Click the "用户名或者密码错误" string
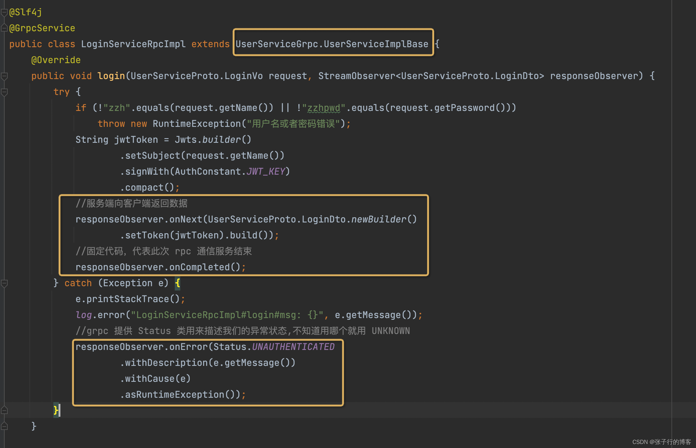The image size is (696, 448). pos(293,124)
